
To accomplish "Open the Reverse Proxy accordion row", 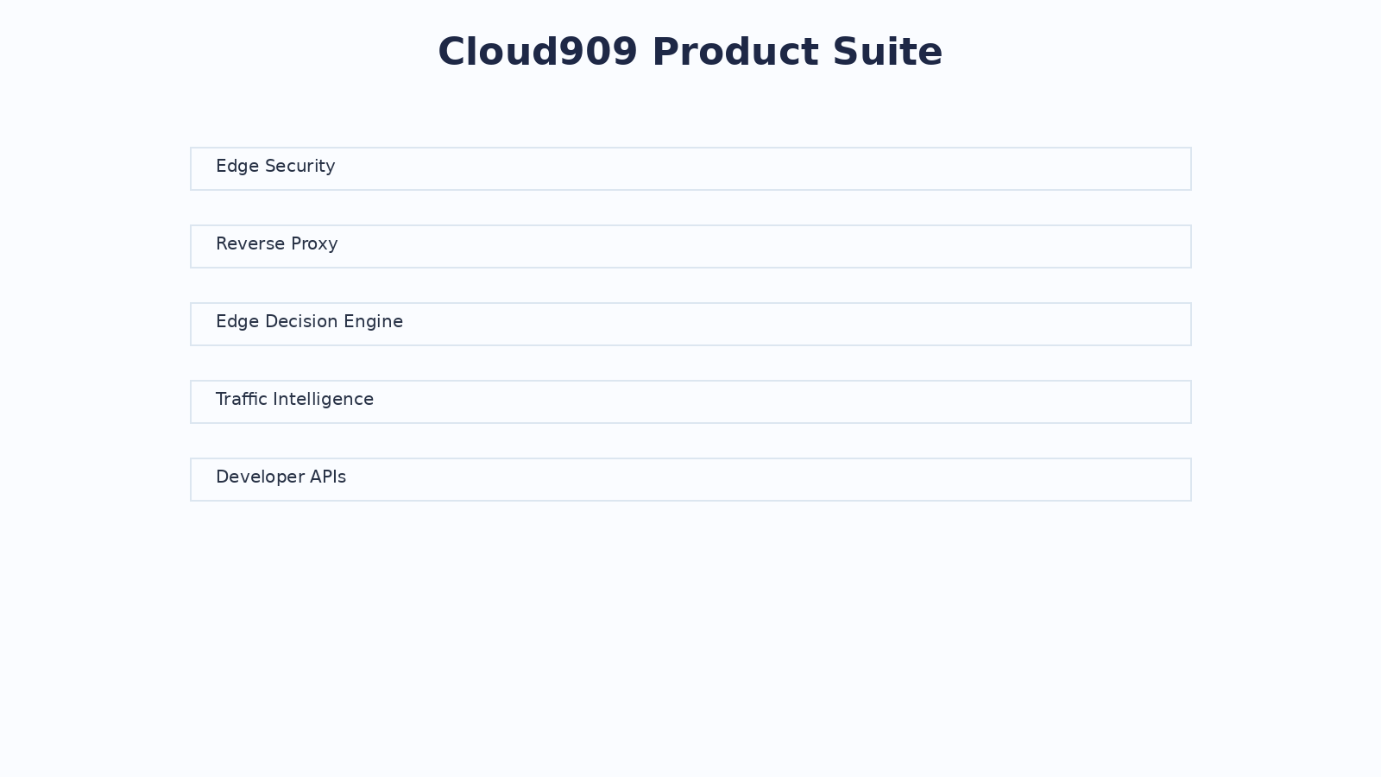I will pyautogui.click(x=690, y=246).
